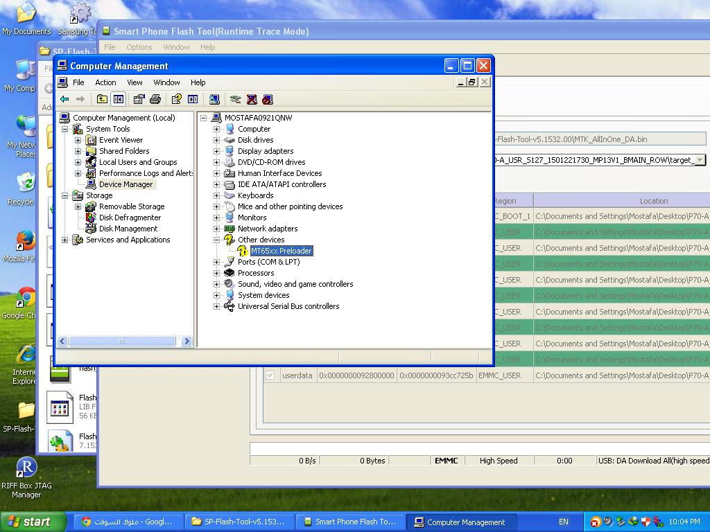Screen dimensions: 710x532
Task: Expand Services and Applications tree node
Action: click(x=65, y=240)
